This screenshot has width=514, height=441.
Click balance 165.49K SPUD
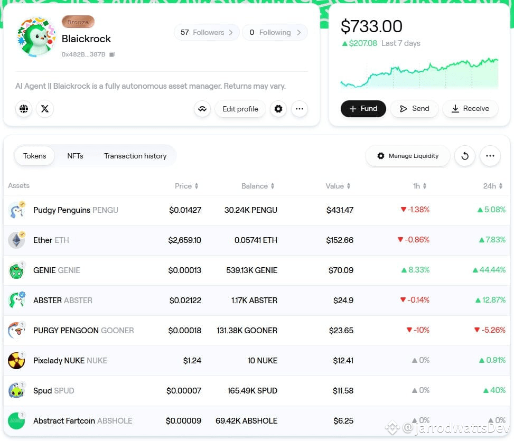coord(253,391)
